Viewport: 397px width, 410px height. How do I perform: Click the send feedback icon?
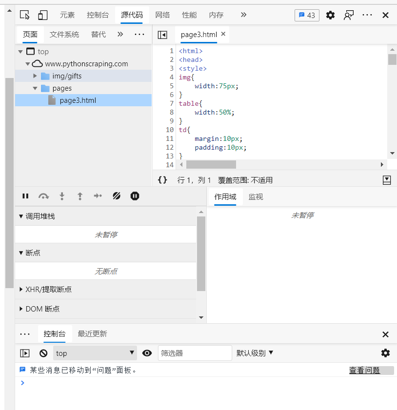point(349,15)
